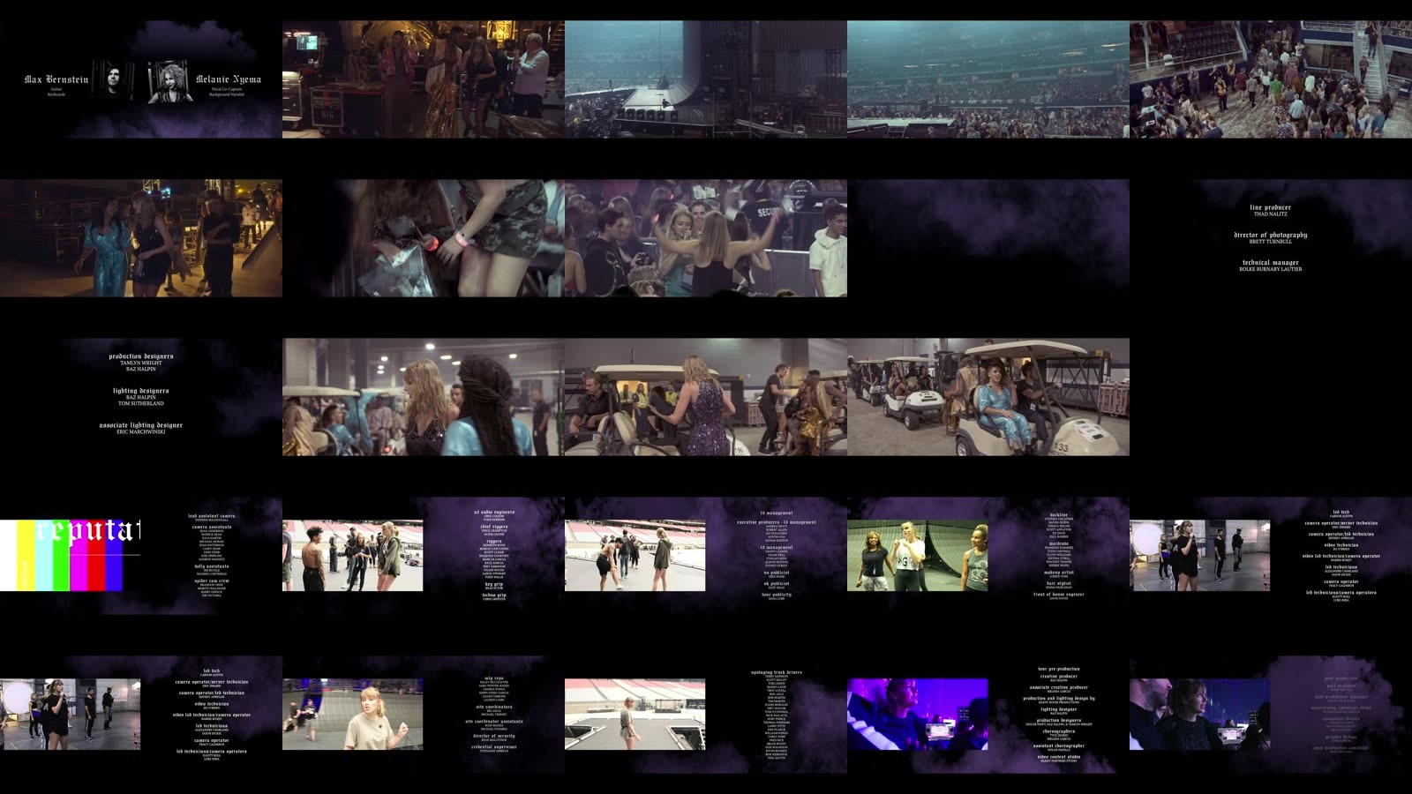Click the 'associate creative producer' credit heading
Screen dimensions: 1412x794
coord(1059,687)
